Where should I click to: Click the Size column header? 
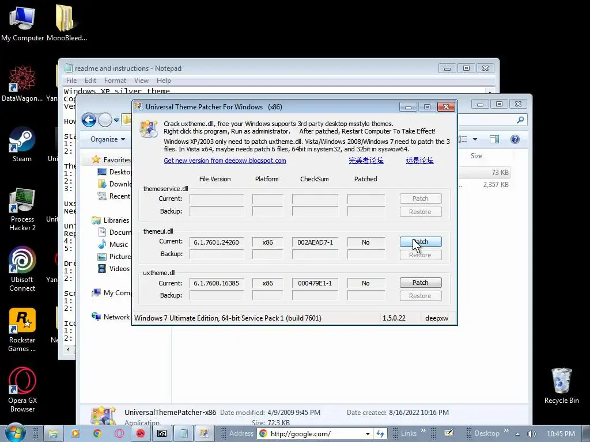tap(476, 155)
